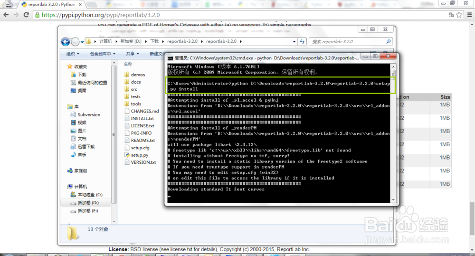475x256 pixels.
Task: Open the 包含到库中 menu
Action: (x=103, y=54)
